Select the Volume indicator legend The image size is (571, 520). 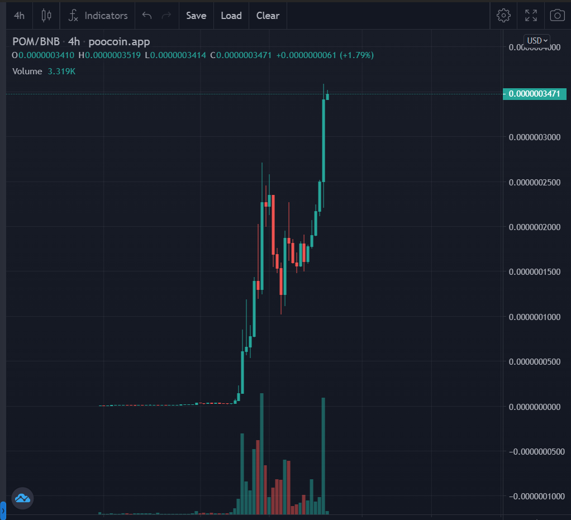coord(27,71)
